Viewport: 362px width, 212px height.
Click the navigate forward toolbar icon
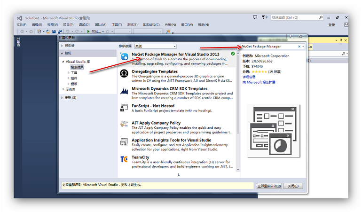tap(31, 31)
